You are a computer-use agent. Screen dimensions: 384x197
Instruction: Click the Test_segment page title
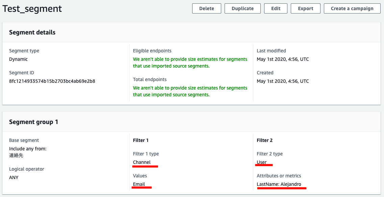pos(32,9)
